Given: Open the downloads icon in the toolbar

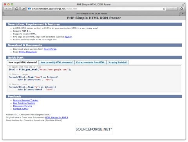Looking at the screenshot, I should pyautogui.click(x=181, y=9).
